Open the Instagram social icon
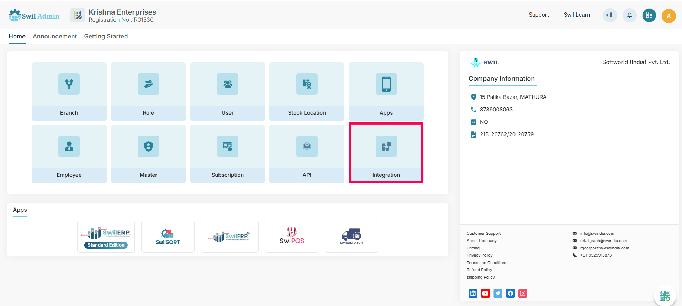The width and height of the screenshot is (682, 306). (x=523, y=293)
